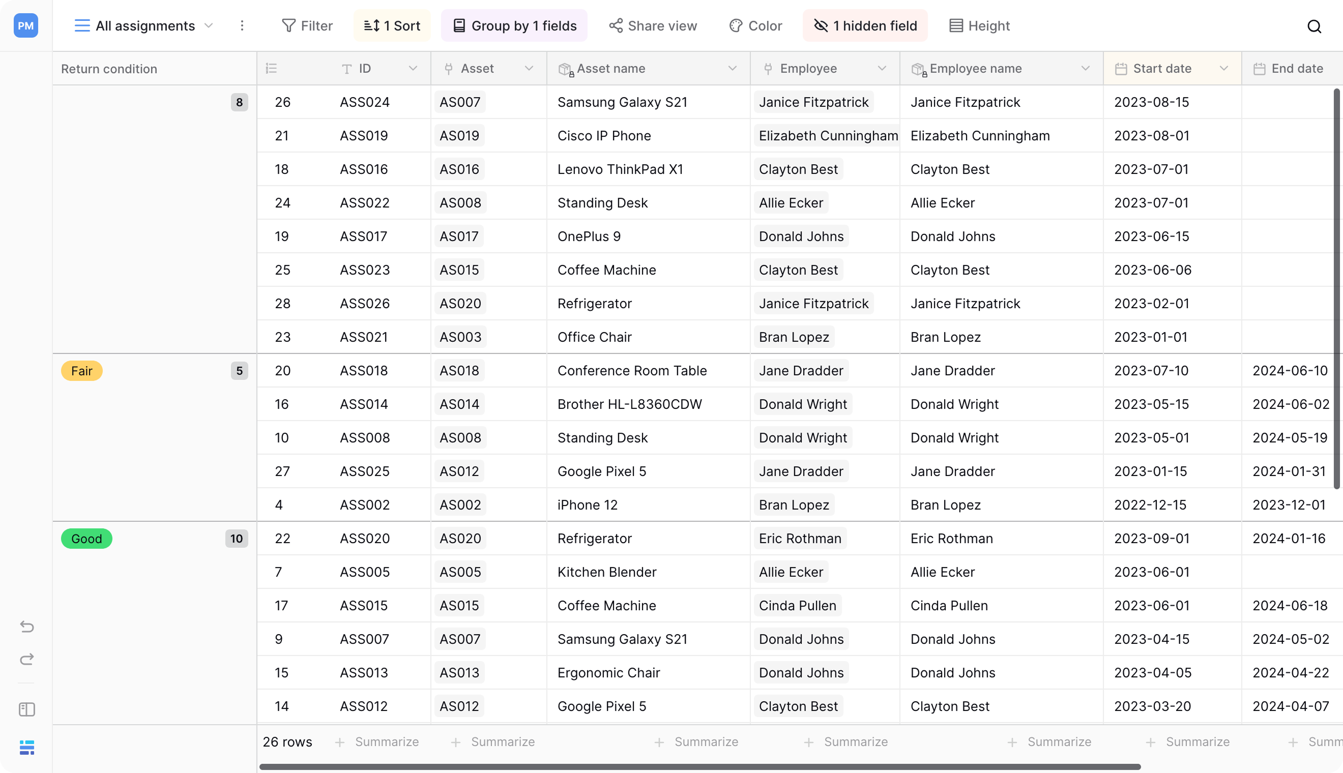Open the Color options
Image resolution: width=1343 pixels, height=773 pixels.
point(755,25)
